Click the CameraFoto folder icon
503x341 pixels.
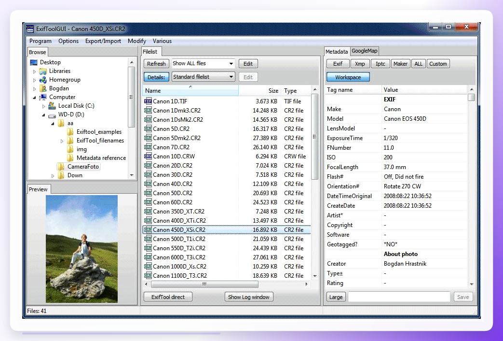point(61,167)
